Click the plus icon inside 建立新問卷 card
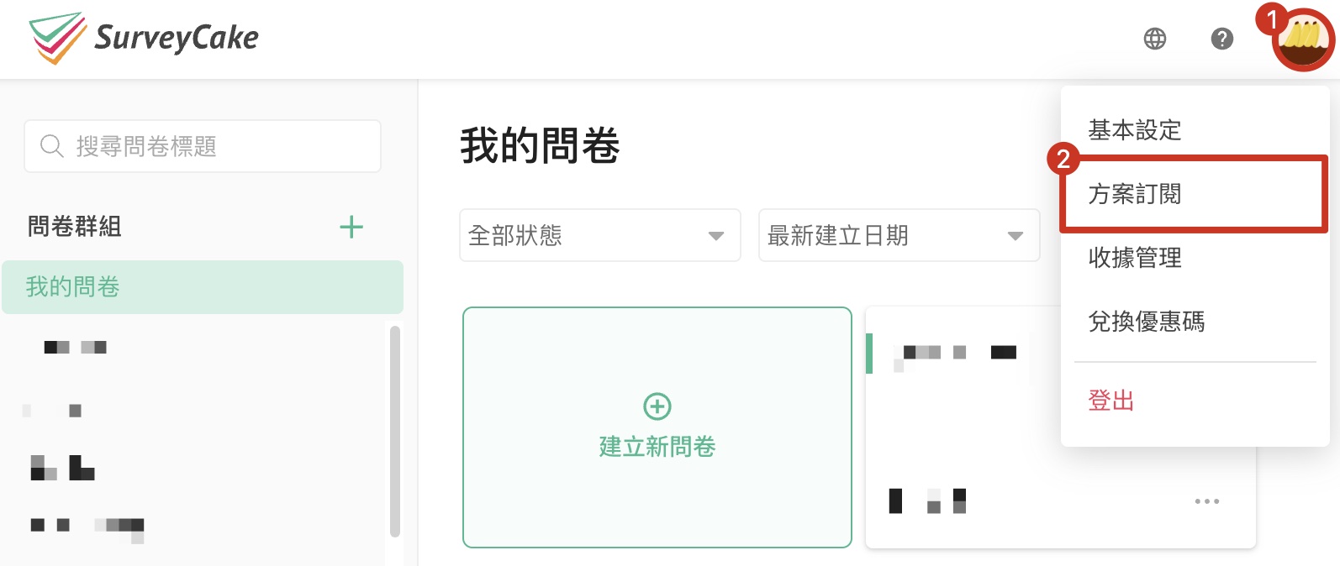Image resolution: width=1340 pixels, height=566 pixels. coord(657,405)
